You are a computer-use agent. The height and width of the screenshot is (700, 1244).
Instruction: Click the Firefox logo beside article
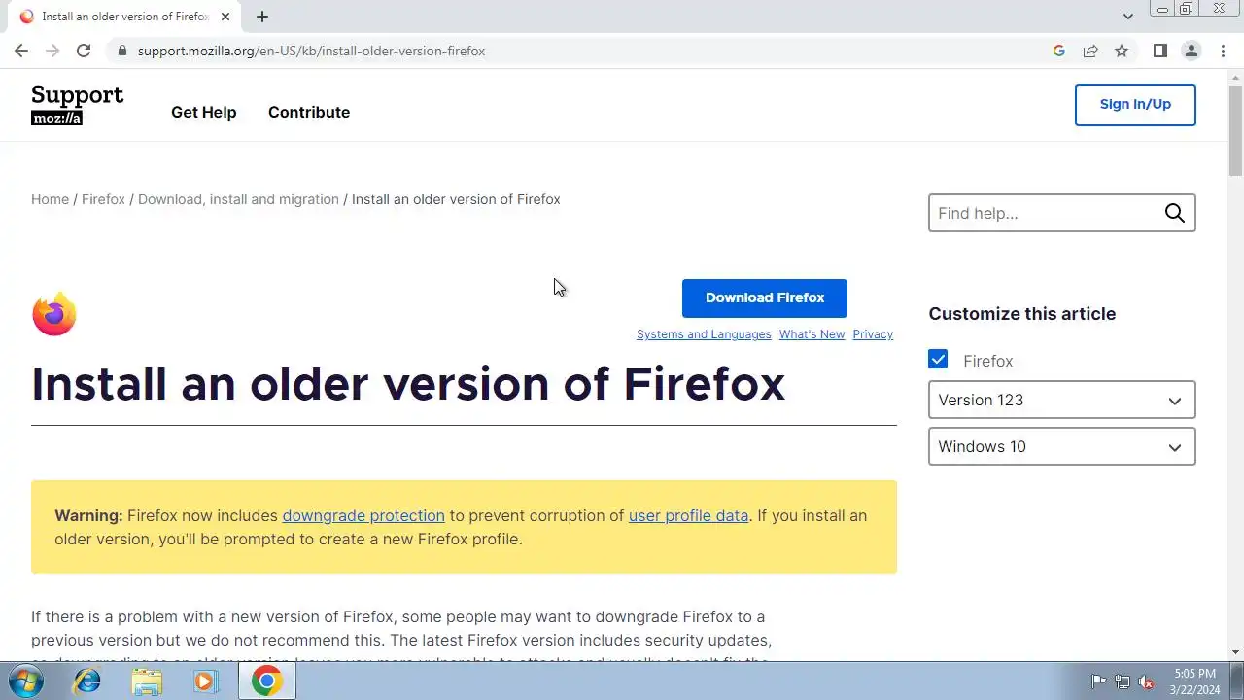point(54,313)
